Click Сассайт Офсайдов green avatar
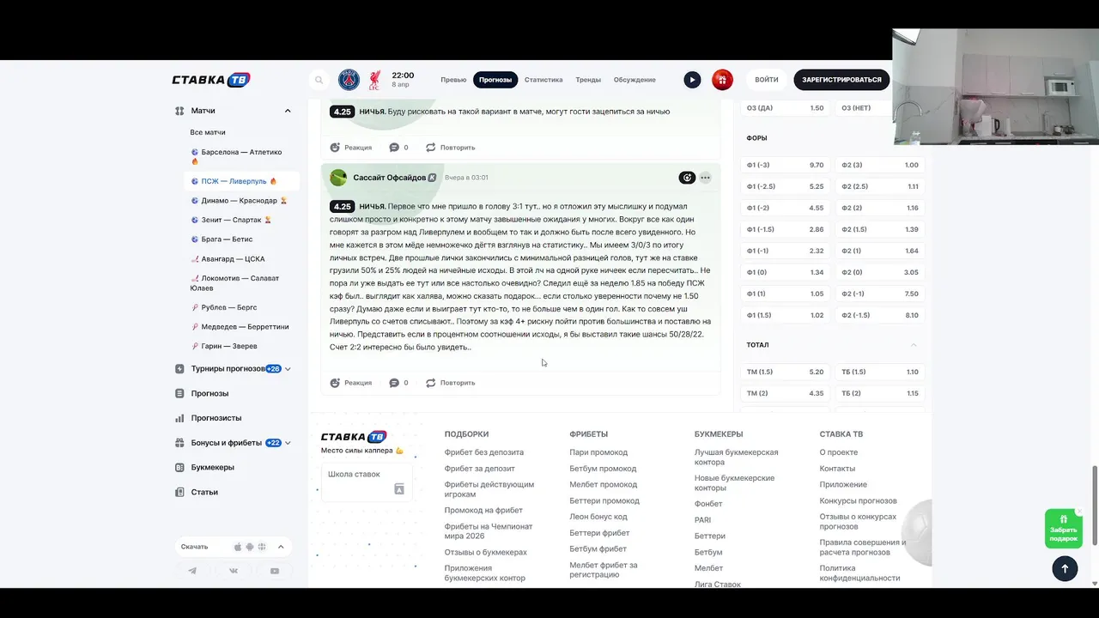The width and height of the screenshot is (1099, 618). pos(338,178)
